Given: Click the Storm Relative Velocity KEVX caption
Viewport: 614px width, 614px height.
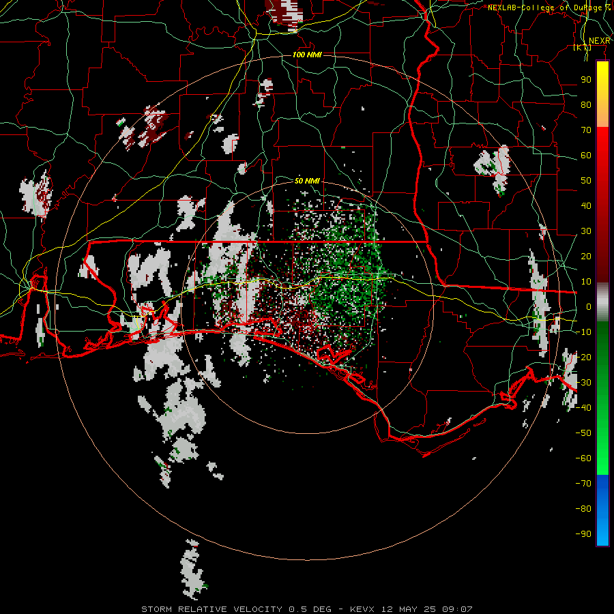Looking at the screenshot, I should point(306,609).
